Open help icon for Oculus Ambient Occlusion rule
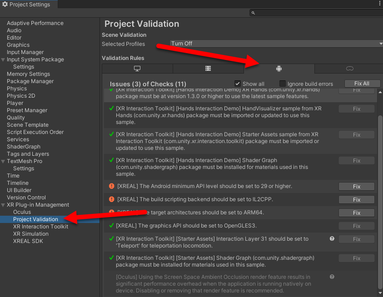This screenshot has height=297, width=383. [332, 277]
